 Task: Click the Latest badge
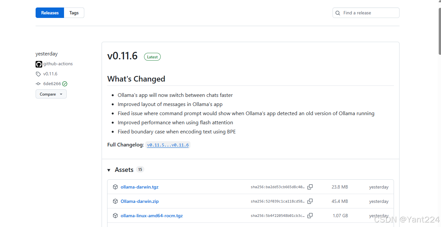(152, 57)
